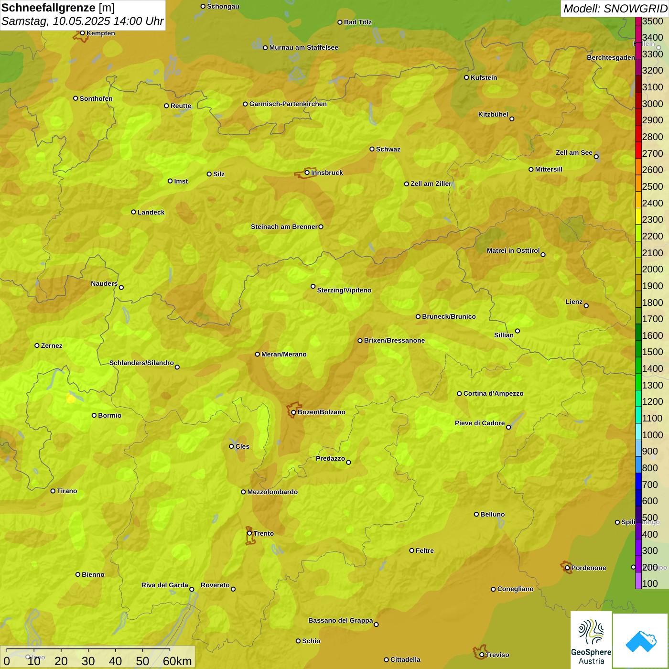Click the Bozen/Bolzano city marker
The height and width of the screenshot is (669, 669).
[x=293, y=412]
